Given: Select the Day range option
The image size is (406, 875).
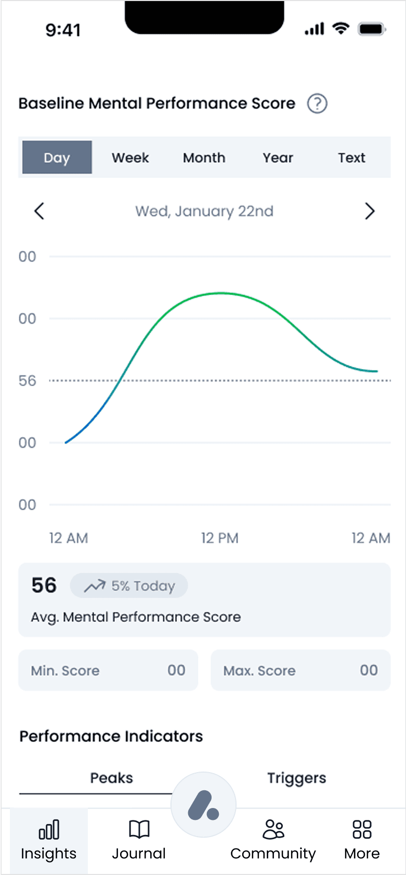Looking at the screenshot, I should [57, 157].
